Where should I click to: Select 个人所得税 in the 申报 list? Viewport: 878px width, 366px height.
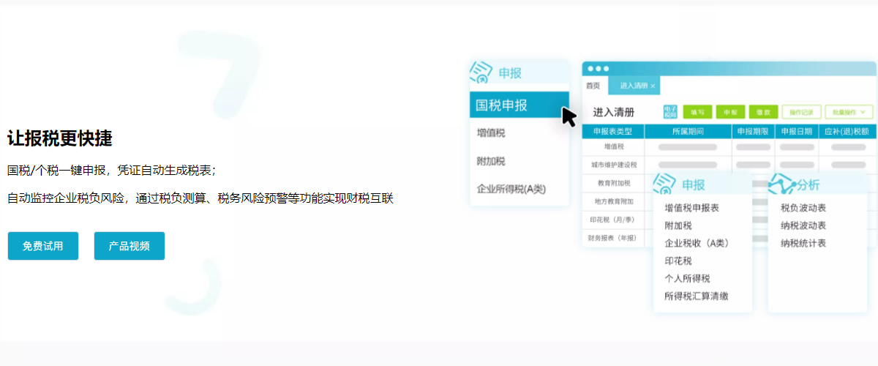click(x=687, y=278)
